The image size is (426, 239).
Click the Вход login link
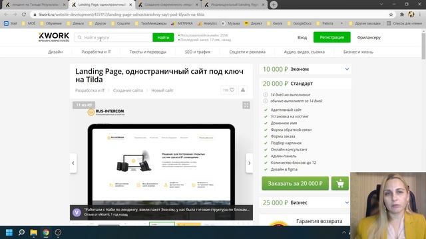302,37
